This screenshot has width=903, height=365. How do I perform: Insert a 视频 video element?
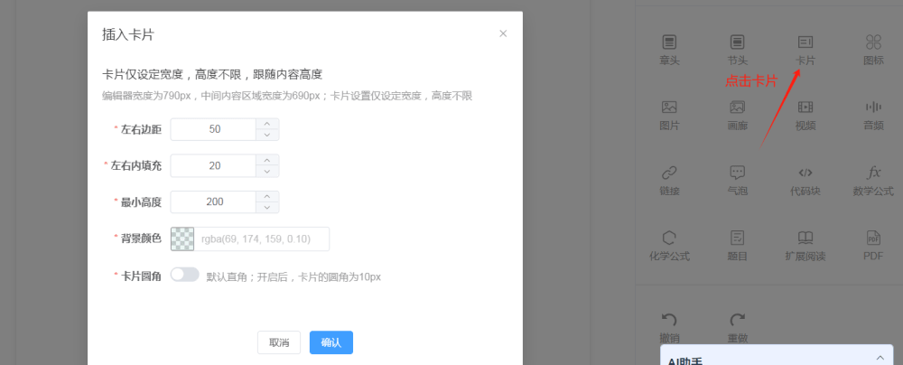[x=805, y=116]
